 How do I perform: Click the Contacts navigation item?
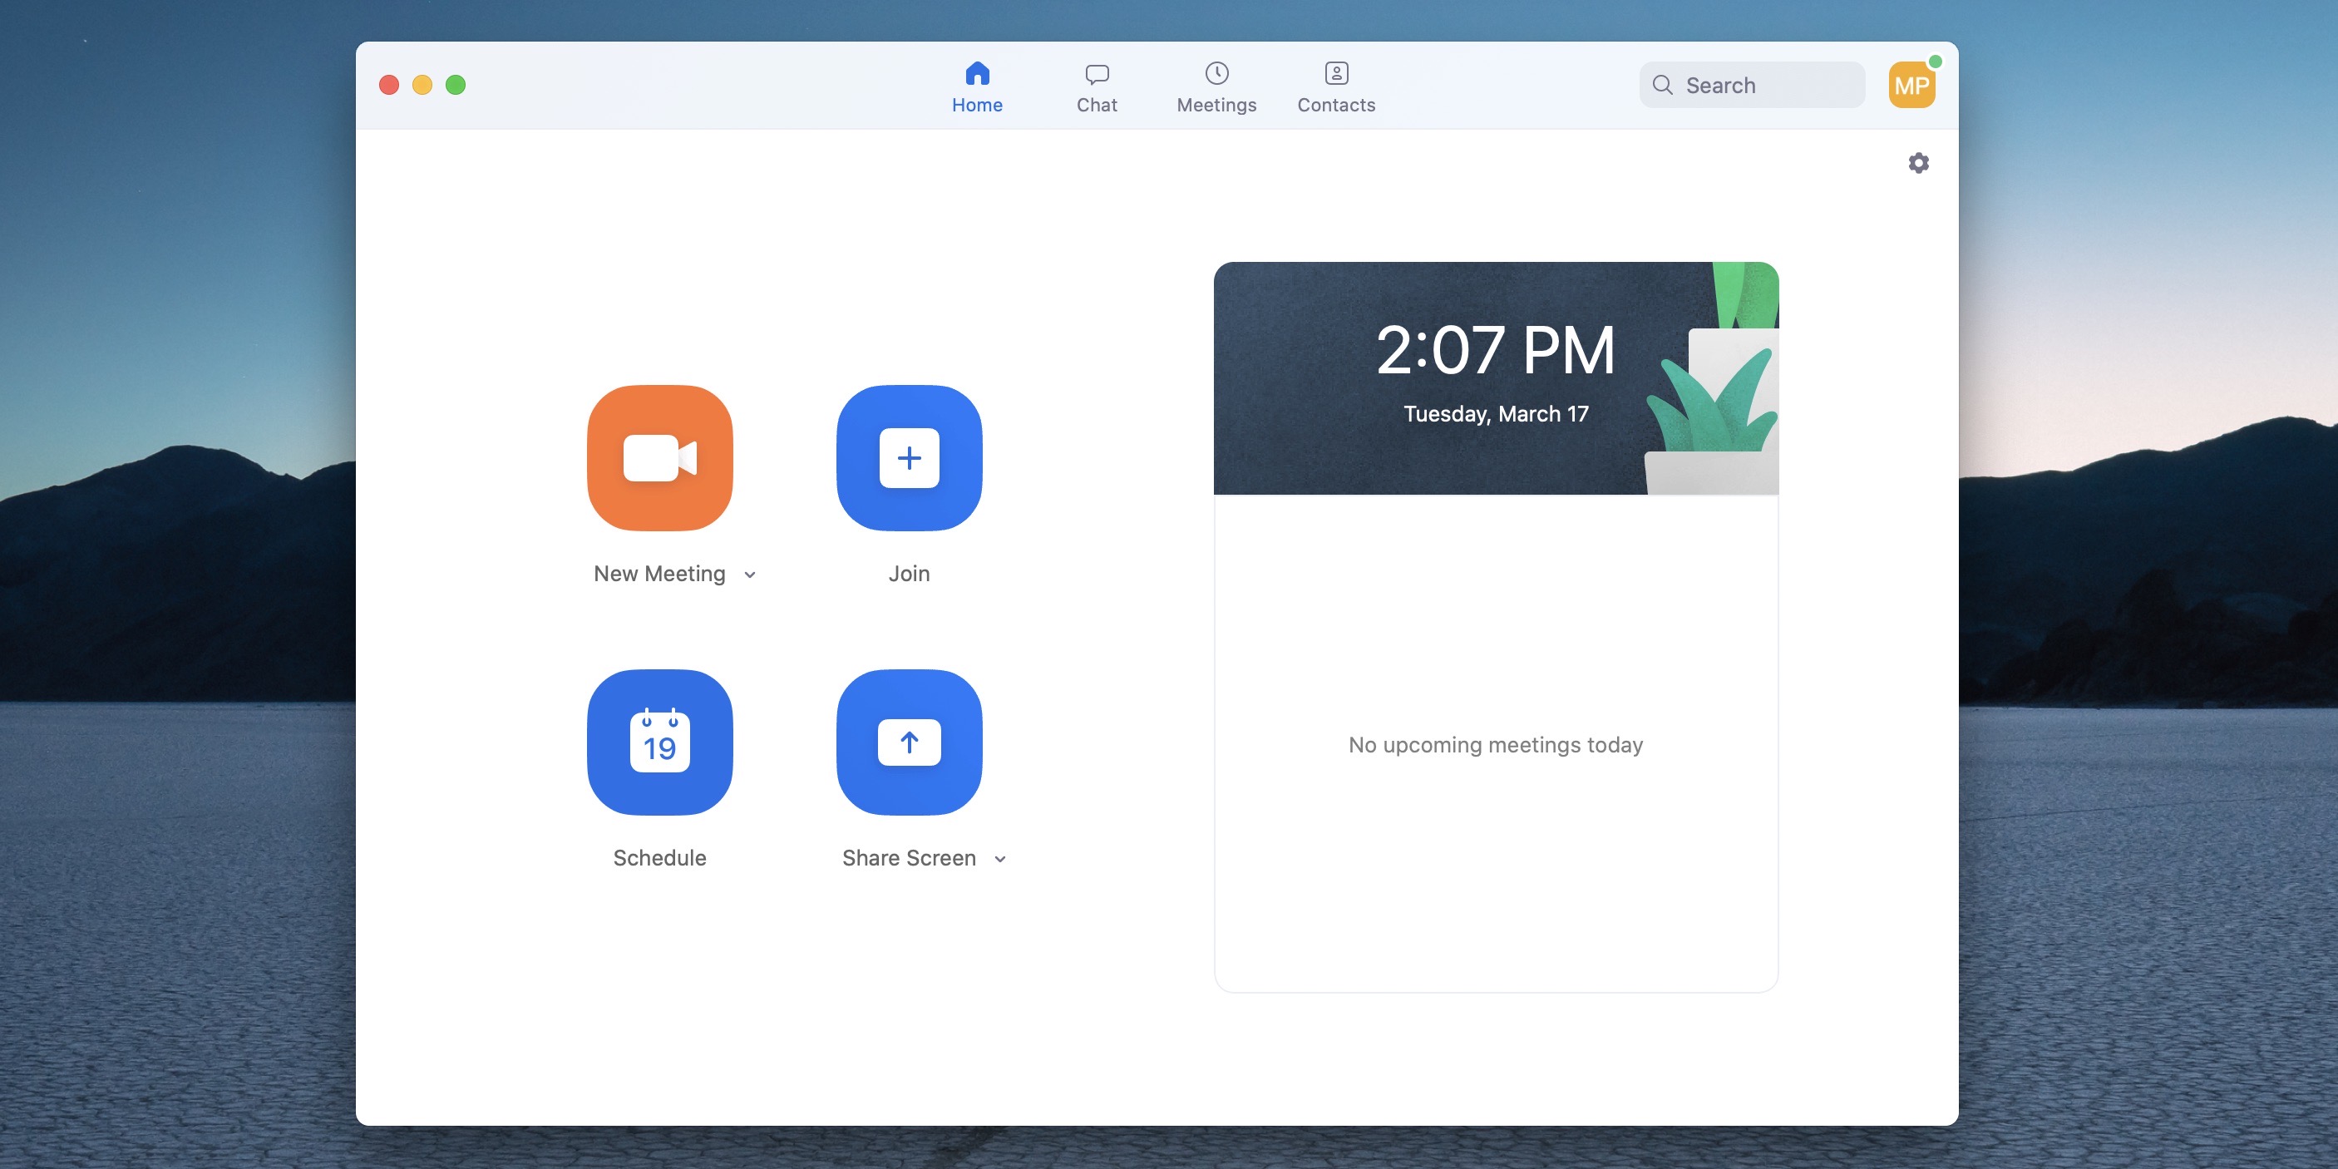pyautogui.click(x=1336, y=85)
